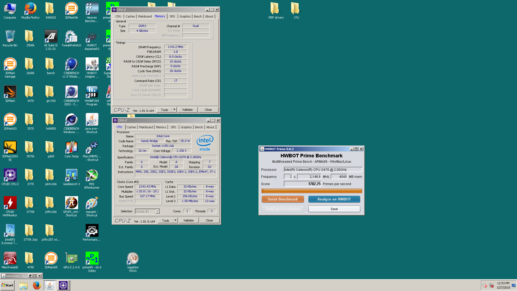Click the minimized java.exe window bar
Image resolution: width=517 pixels, height=291 pixels.
pyautogui.click(x=22, y=276)
